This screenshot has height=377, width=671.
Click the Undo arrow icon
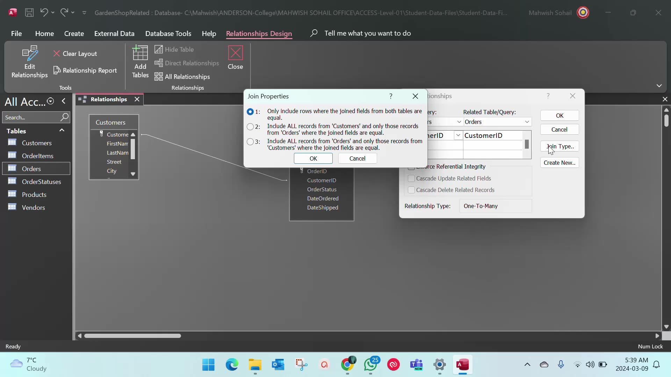click(44, 13)
